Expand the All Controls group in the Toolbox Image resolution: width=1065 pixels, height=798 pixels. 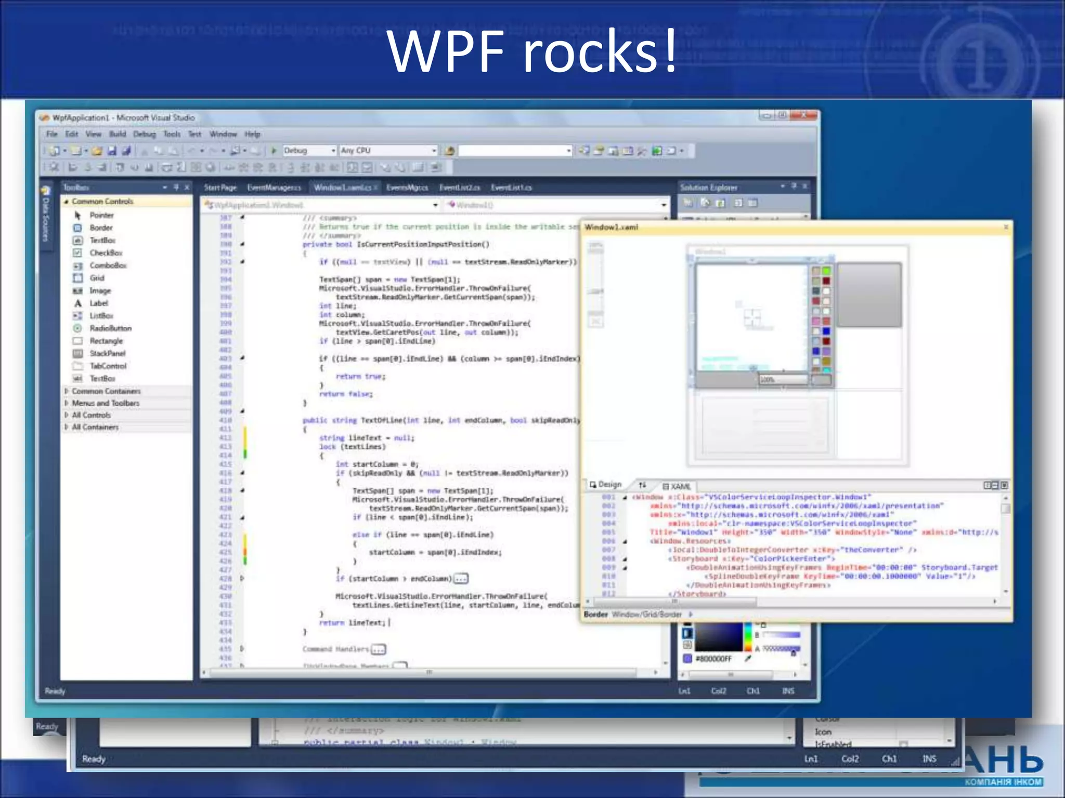[x=66, y=415]
